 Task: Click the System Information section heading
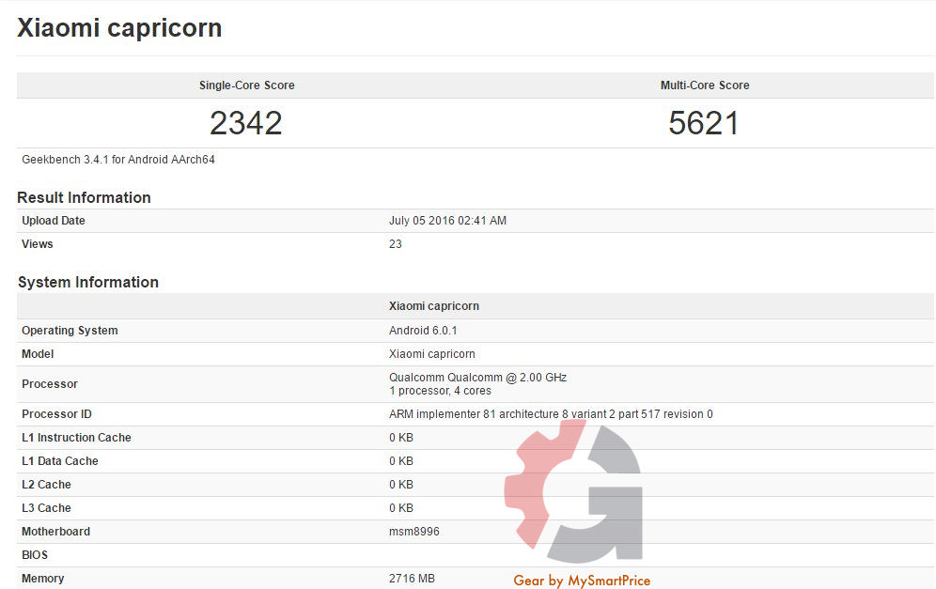tap(87, 282)
